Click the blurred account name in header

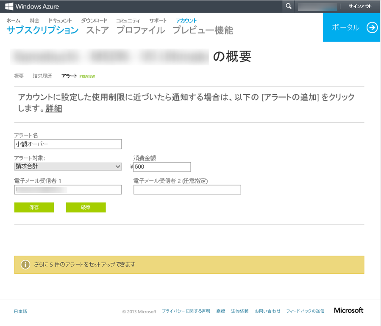[317, 6]
